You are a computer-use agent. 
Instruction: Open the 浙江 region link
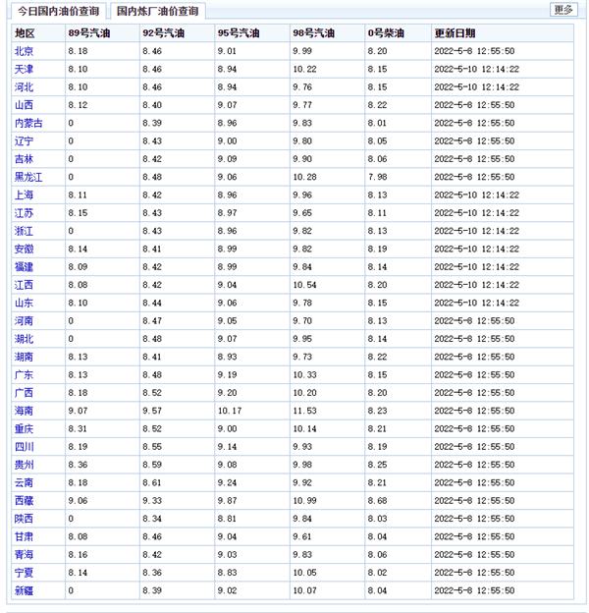24,231
